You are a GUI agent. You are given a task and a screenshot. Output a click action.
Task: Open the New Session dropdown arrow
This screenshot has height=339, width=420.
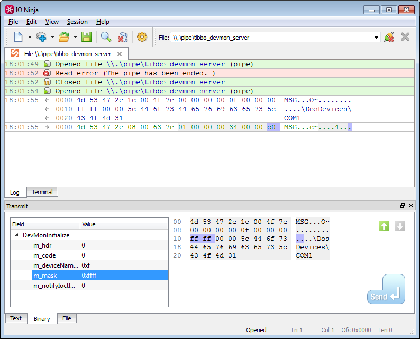coord(30,37)
